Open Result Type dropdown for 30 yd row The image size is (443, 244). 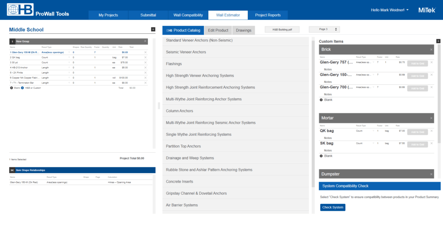[x=69, y=62]
